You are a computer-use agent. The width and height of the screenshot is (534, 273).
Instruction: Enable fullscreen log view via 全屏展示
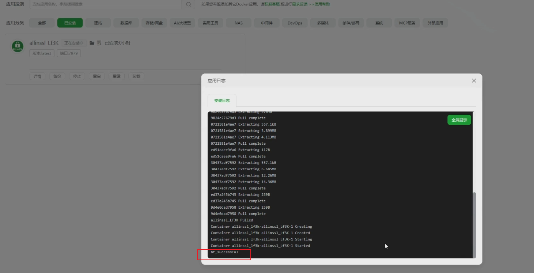[459, 120]
